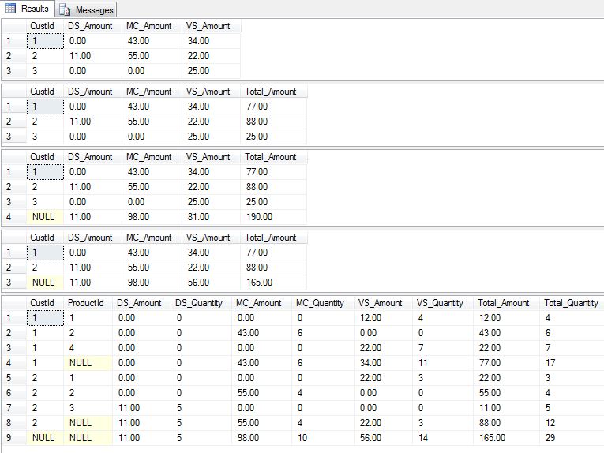Select DS_Amount header in the first grid

[93, 26]
